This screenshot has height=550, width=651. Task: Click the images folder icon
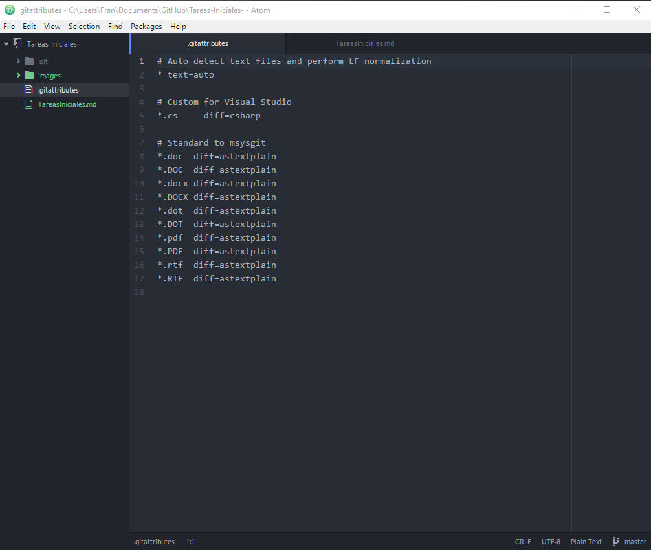tap(29, 76)
